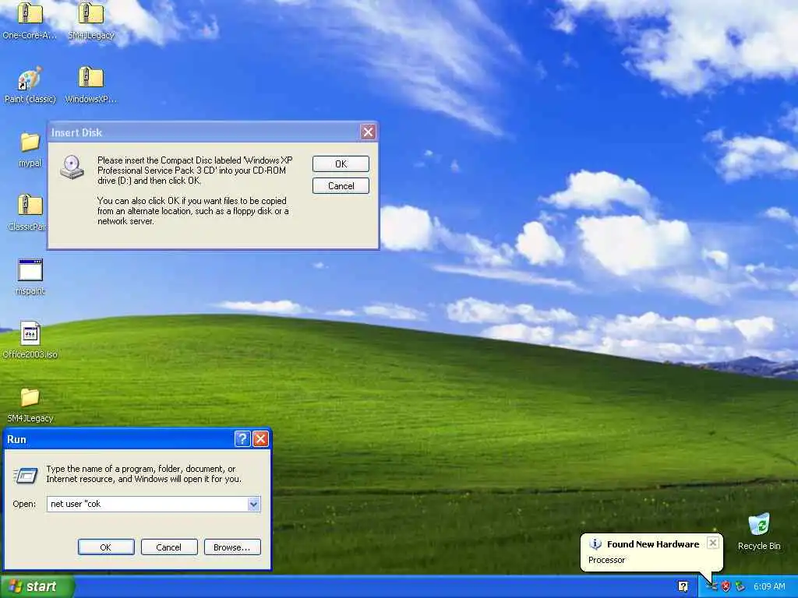798x598 pixels.
Task: Click the 'Found New Hardware' balloon title
Action: coord(653,544)
